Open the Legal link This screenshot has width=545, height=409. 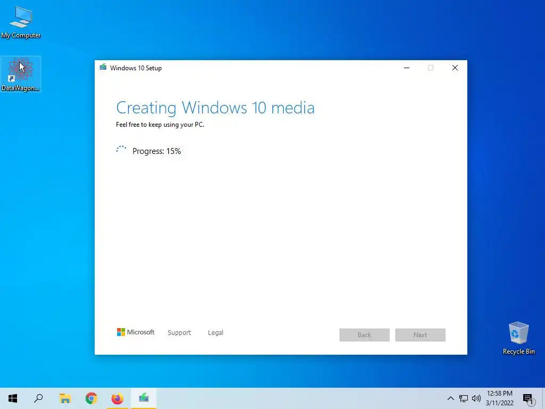point(216,332)
